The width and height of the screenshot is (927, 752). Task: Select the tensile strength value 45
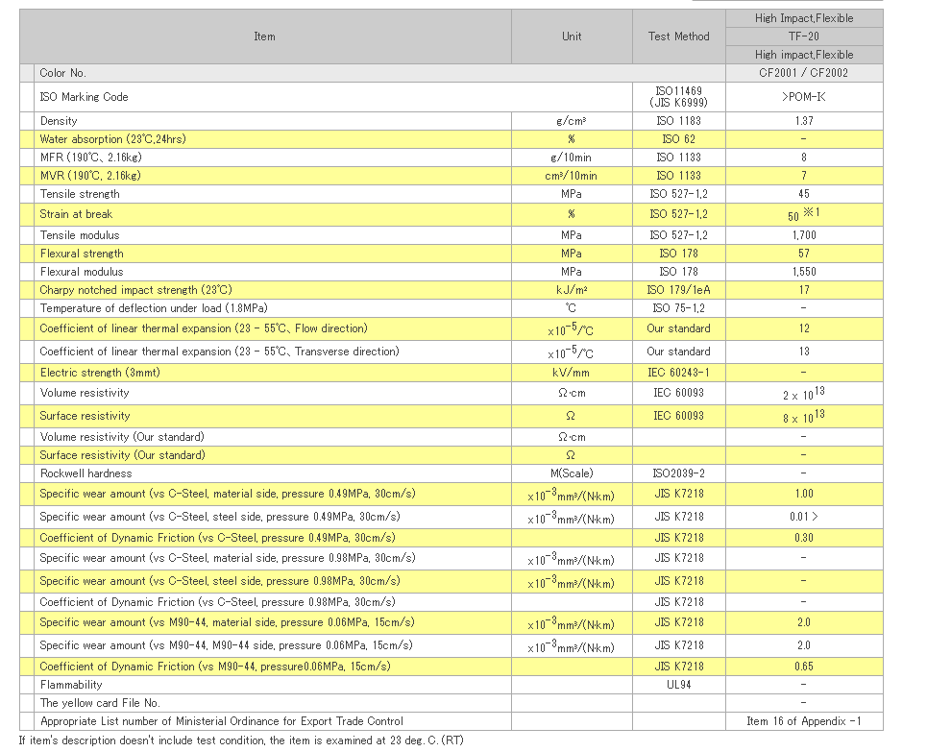(x=804, y=195)
